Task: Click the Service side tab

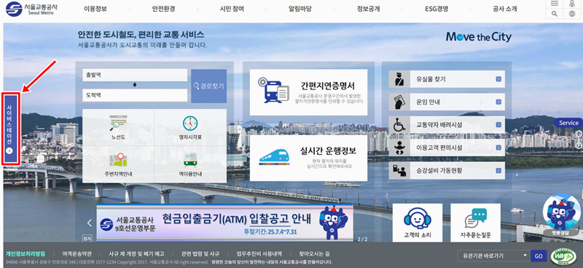Action: pyautogui.click(x=568, y=123)
